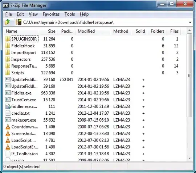This screenshot has height=173, width=196.
Task: Click the LoadScriptEr... VLC cone icon
Action: tap(8, 147)
